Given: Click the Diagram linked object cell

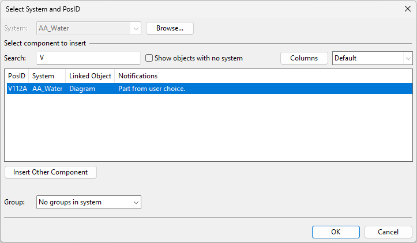Looking at the screenshot, I should tap(82, 89).
